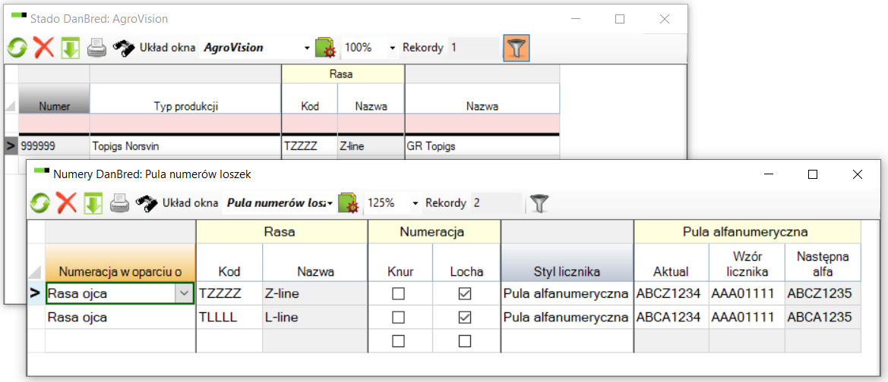Screen dimensions: 888x382
Task: Click printer icon in Numery DanBred toolbar
Action: pos(120,203)
